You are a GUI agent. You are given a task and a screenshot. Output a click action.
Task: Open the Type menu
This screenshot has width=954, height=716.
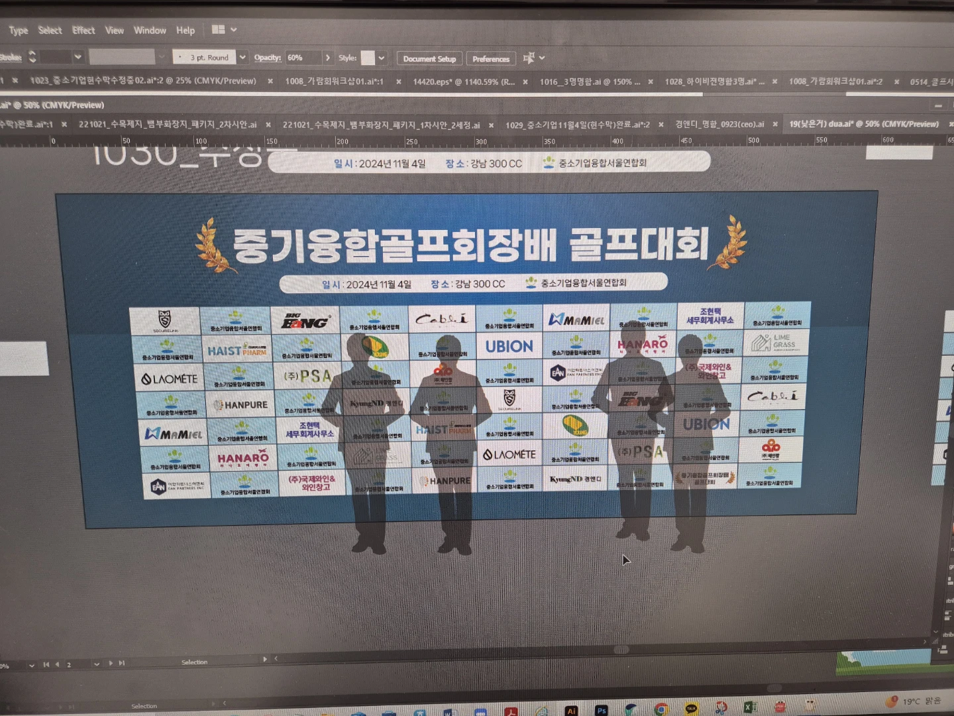tap(19, 30)
